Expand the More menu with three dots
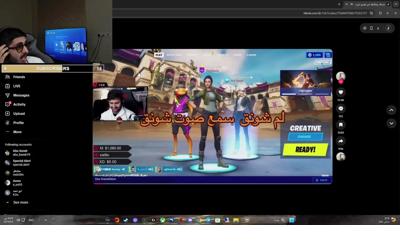400x225 pixels. click(x=13, y=132)
